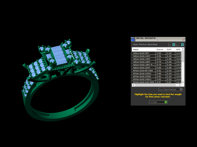Viewport: 197px width, 147px height.
Task: Select the White Gold:10KX1 row
Action: pos(157,73)
